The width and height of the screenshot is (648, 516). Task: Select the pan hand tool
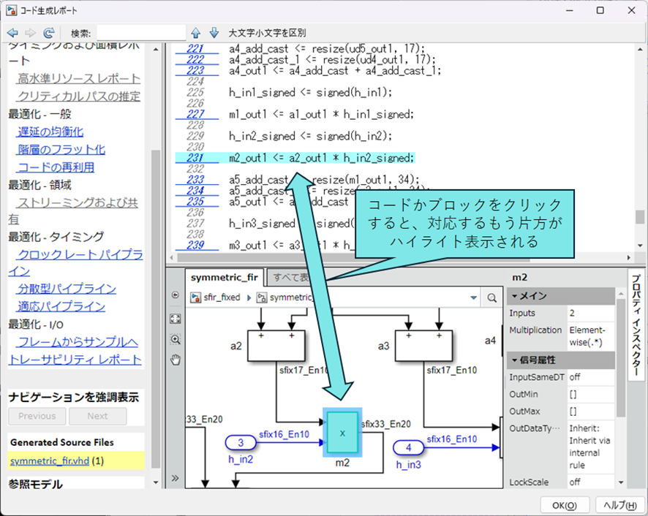(175, 359)
